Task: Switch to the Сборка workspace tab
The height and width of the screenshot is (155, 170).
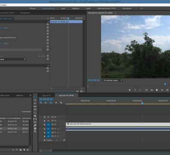Action: (x=33, y=9)
